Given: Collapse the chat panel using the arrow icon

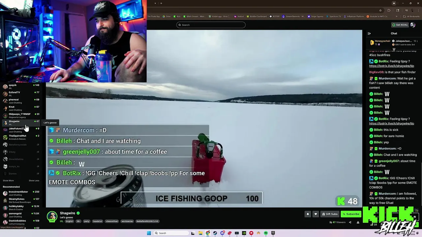Looking at the screenshot, I should point(369,34).
